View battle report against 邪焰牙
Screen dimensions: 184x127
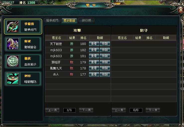point(94,62)
